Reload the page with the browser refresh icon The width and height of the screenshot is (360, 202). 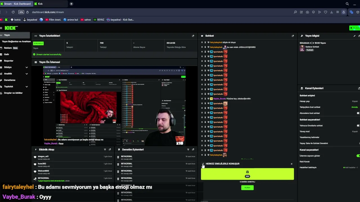pos(13,12)
